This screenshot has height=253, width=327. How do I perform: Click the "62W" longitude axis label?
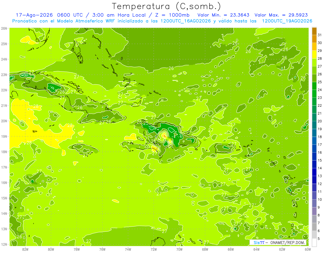pyautogui.click(x=282, y=249)
